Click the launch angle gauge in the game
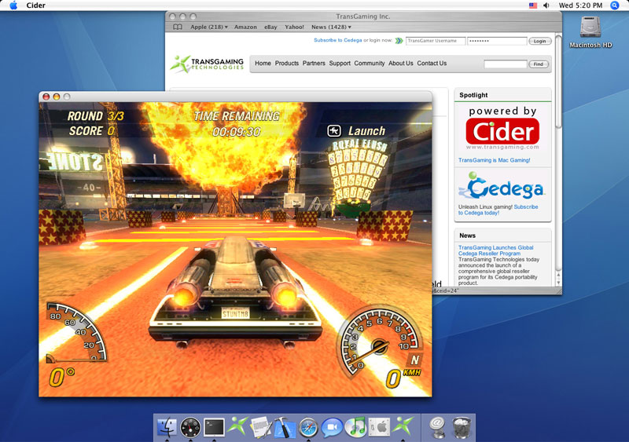 [75, 334]
